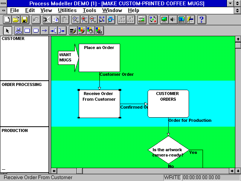Screen dimensions: 241x181
Task: Open the Utilities menu
Action: (67, 11)
